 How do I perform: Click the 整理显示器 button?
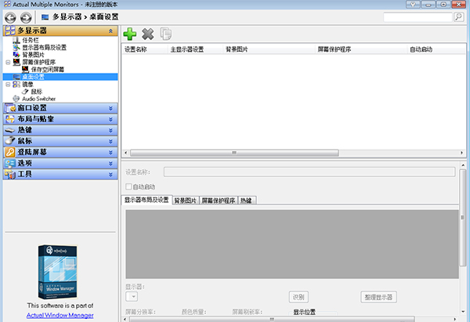378,297
